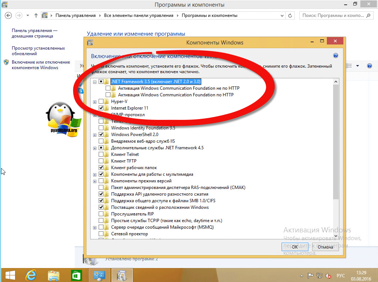Click the components list scrollbar thumb
Image resolution: width=378 pixels, height=282 pixels.
336,142
